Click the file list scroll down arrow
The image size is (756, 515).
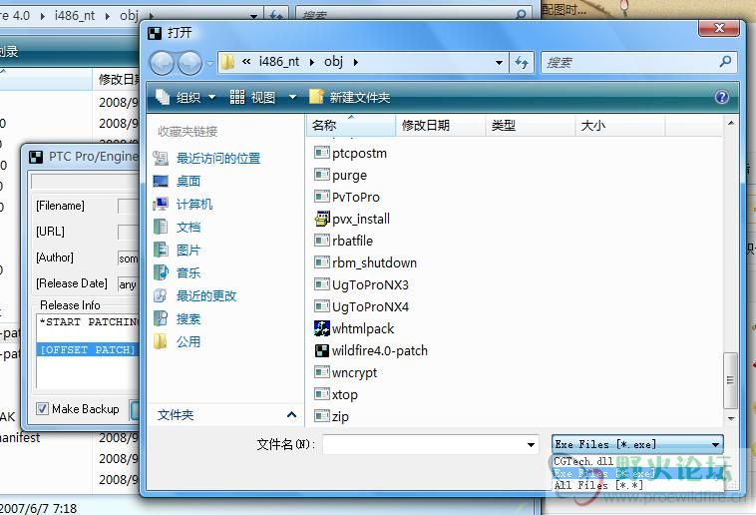[x=730, y=418]
